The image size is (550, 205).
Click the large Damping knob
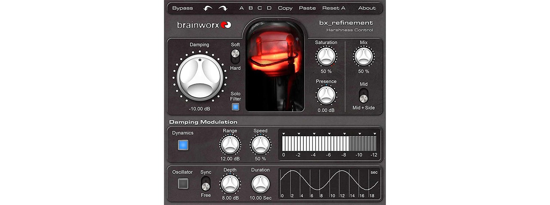[x=199, y=77]
